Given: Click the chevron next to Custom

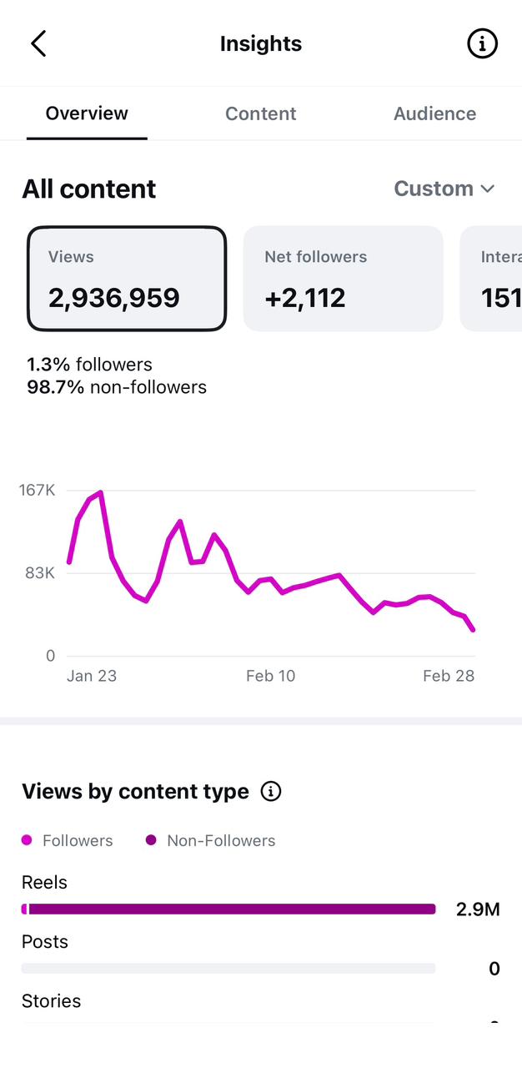Looking at the screenshot, I should tap(488, 189).
